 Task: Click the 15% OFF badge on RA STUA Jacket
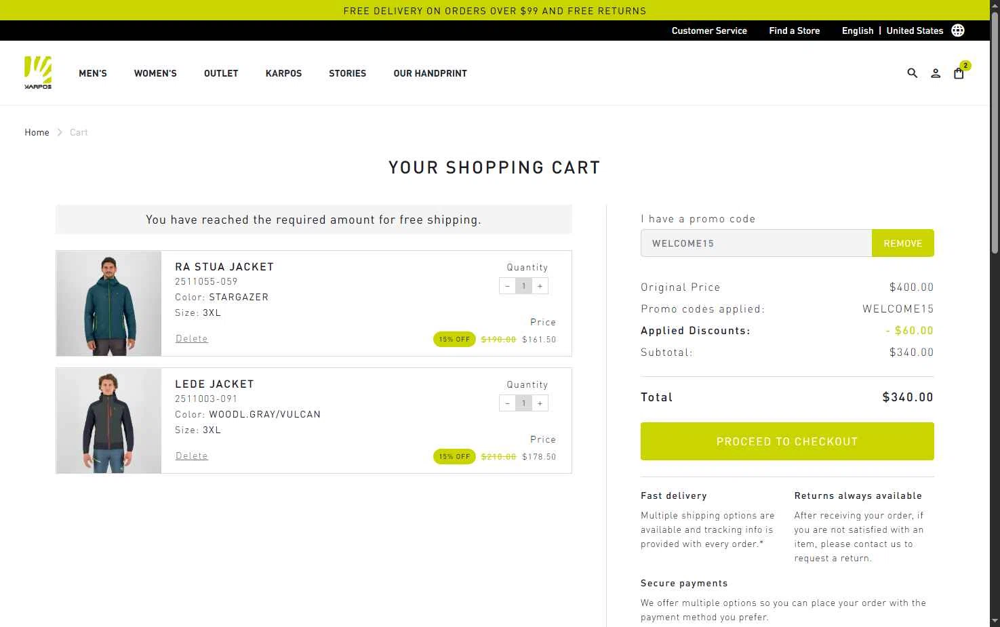(454, 340)
